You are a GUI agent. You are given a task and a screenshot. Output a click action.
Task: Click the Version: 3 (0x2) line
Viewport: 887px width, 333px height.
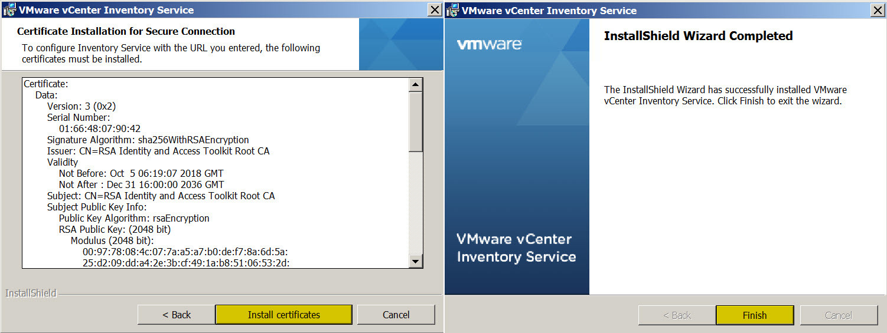pos(81,106)
